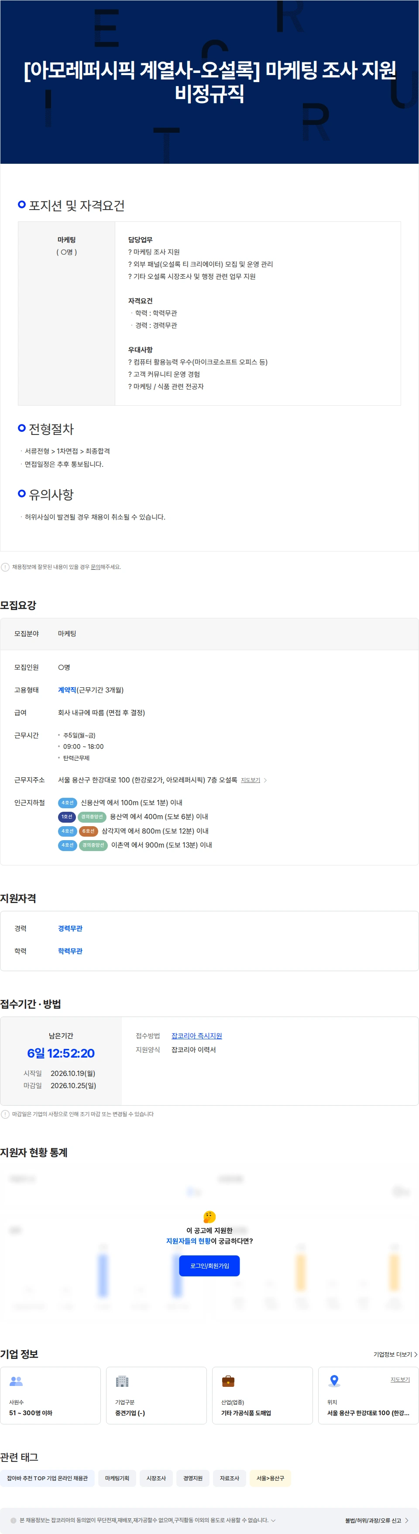
Task: Click the 경의중앙선 badge beside 용산역
Action: click(x=92, y=817)
